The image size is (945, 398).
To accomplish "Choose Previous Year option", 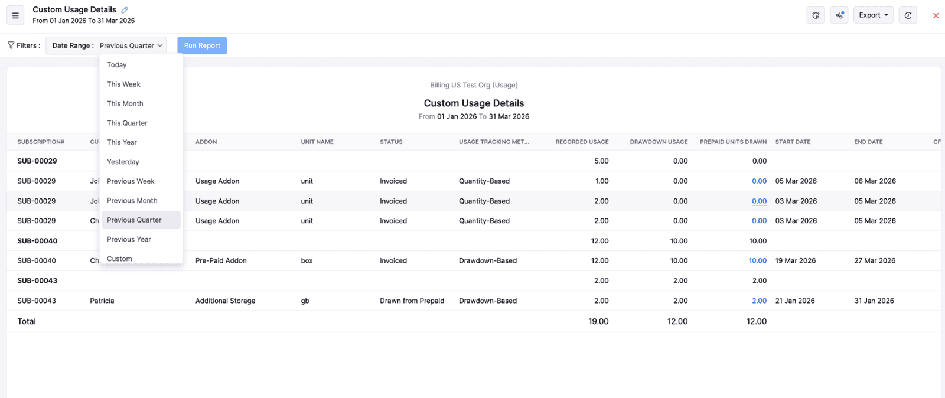I will (129, 239).
